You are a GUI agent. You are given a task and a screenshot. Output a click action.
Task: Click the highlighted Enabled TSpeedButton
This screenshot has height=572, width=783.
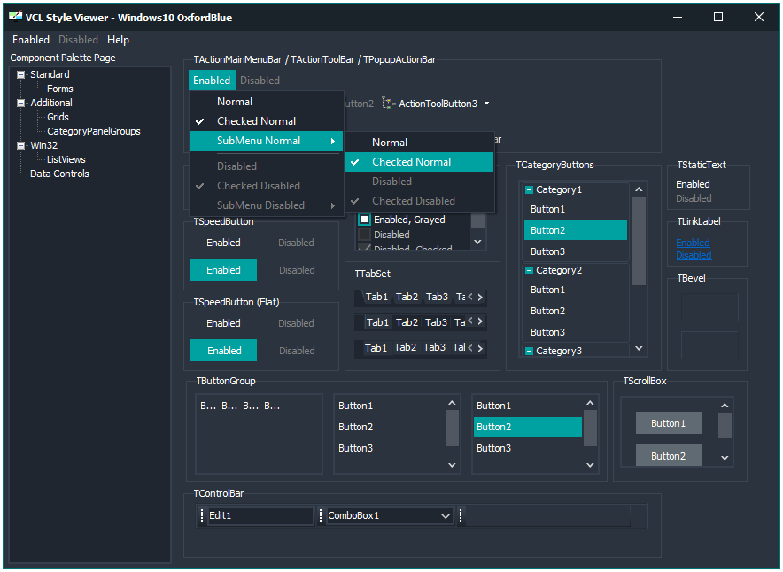coord(224,270)
